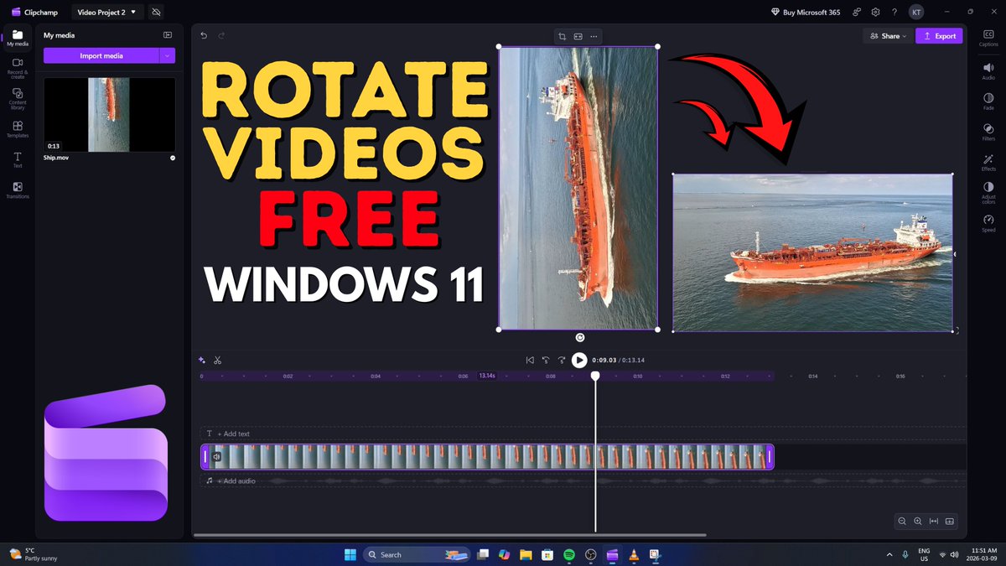Open the Share dropdown
The image size is (1006, 566).
888,36
